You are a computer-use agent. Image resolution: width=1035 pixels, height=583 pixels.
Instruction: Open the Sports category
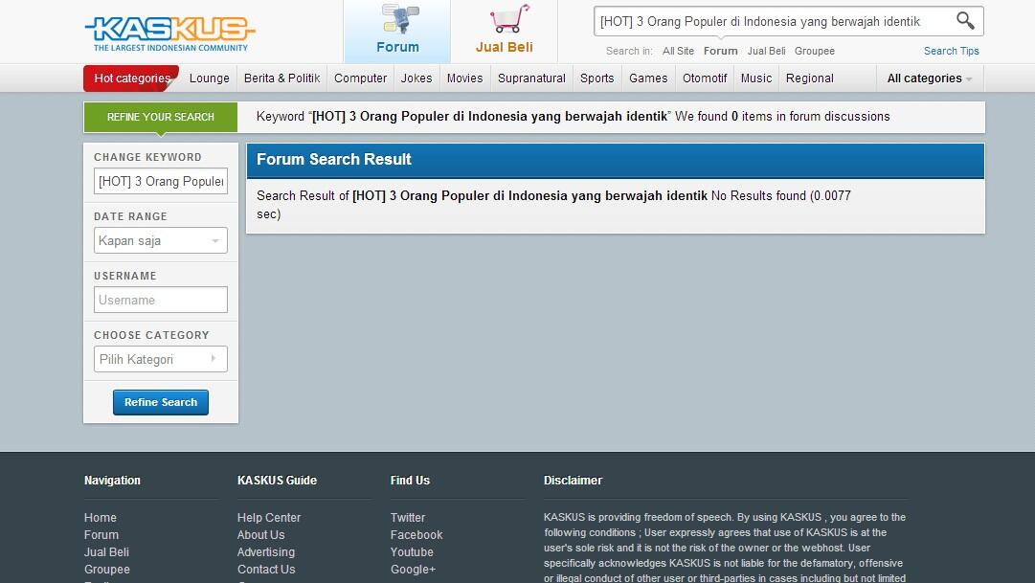coord(596,78)
